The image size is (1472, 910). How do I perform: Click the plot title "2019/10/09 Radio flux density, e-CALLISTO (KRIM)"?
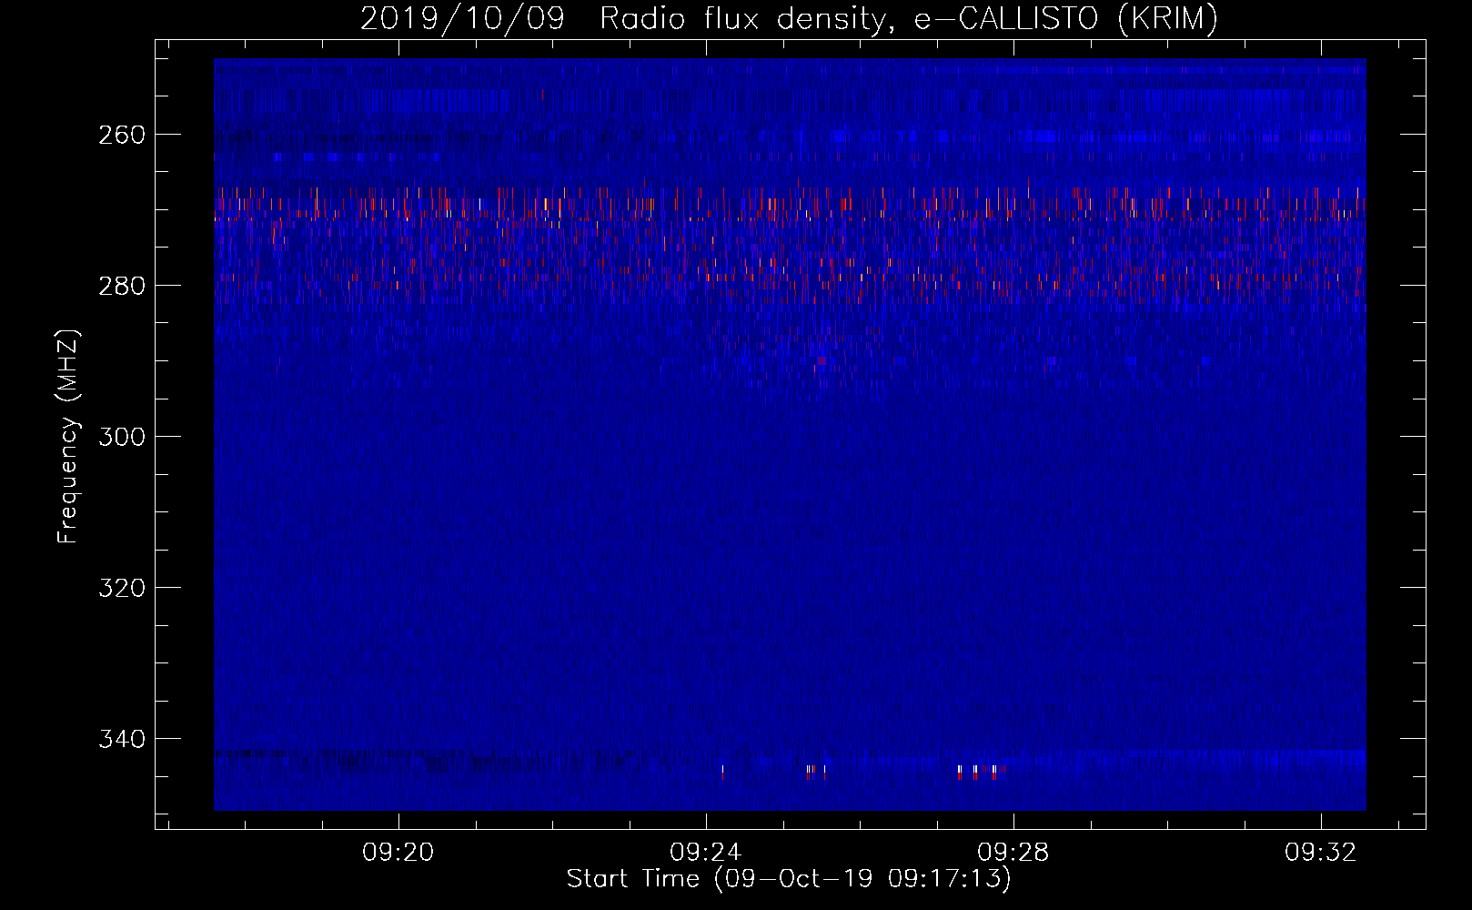tap(789, 18)
